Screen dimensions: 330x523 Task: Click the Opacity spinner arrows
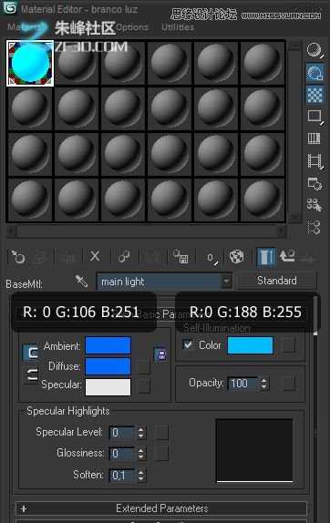(264, 384)
